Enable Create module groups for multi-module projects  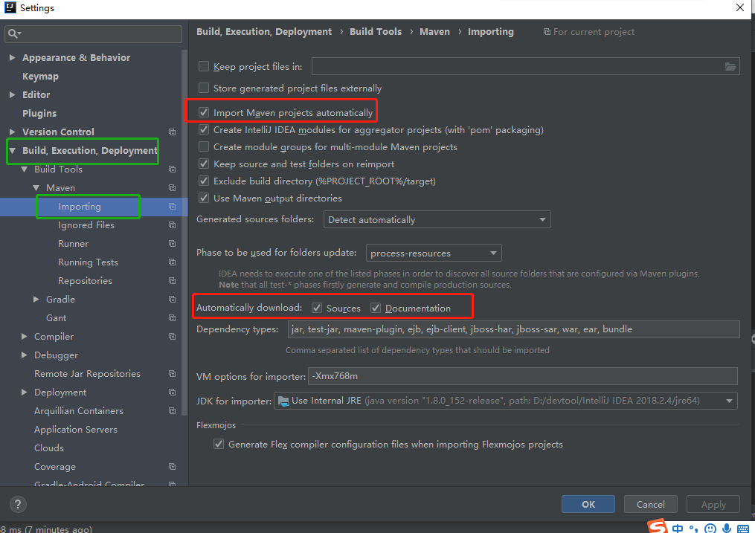tap(204, 146)
